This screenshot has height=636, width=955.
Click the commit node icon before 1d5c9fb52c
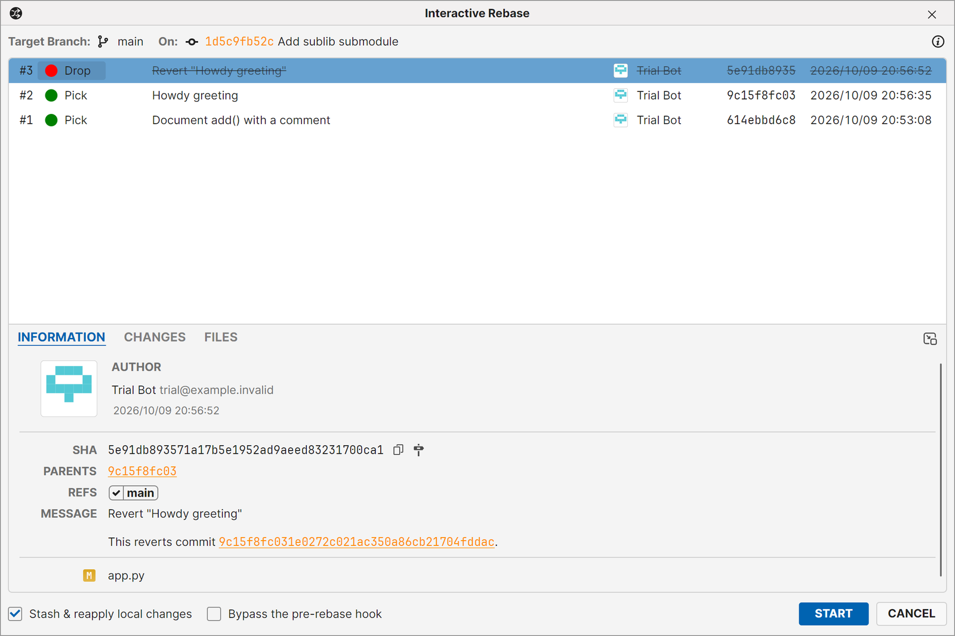point(192,42)
